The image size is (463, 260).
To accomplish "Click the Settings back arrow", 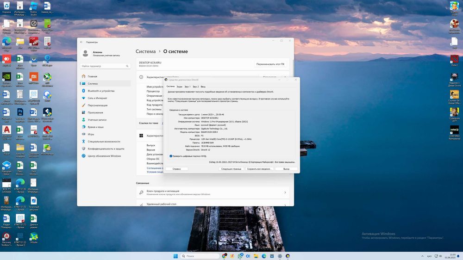I will point(82,42).
